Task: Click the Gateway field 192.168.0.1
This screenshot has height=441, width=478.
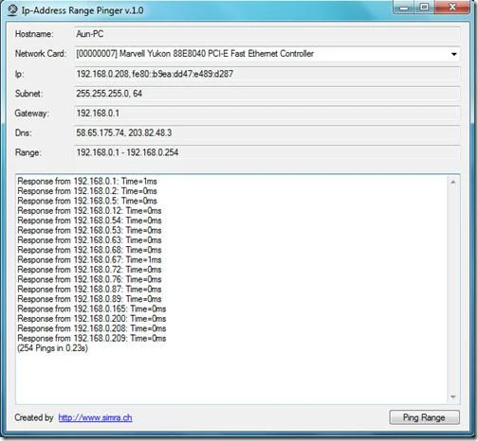Action: coord(267,114)
